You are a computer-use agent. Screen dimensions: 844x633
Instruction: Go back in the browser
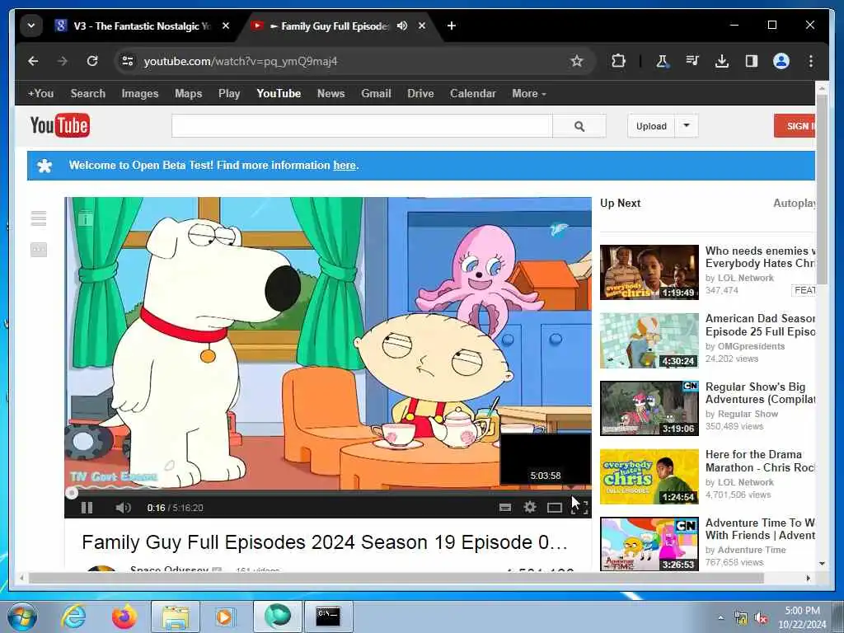33,61
